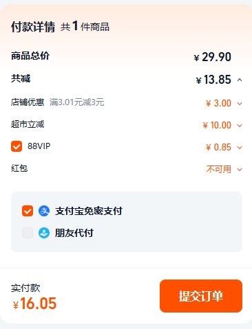Click the 朋友代付 payment option text
The image size is (252, 329).
[x=74, y=233]
